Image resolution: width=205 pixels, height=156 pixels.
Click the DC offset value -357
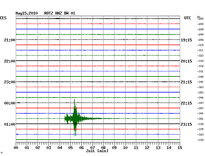tap(200, 108)
